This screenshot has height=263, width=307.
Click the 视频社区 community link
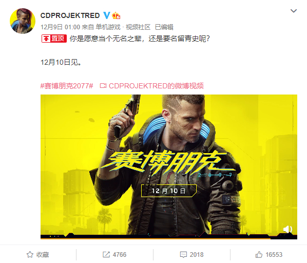coord(138,27)
